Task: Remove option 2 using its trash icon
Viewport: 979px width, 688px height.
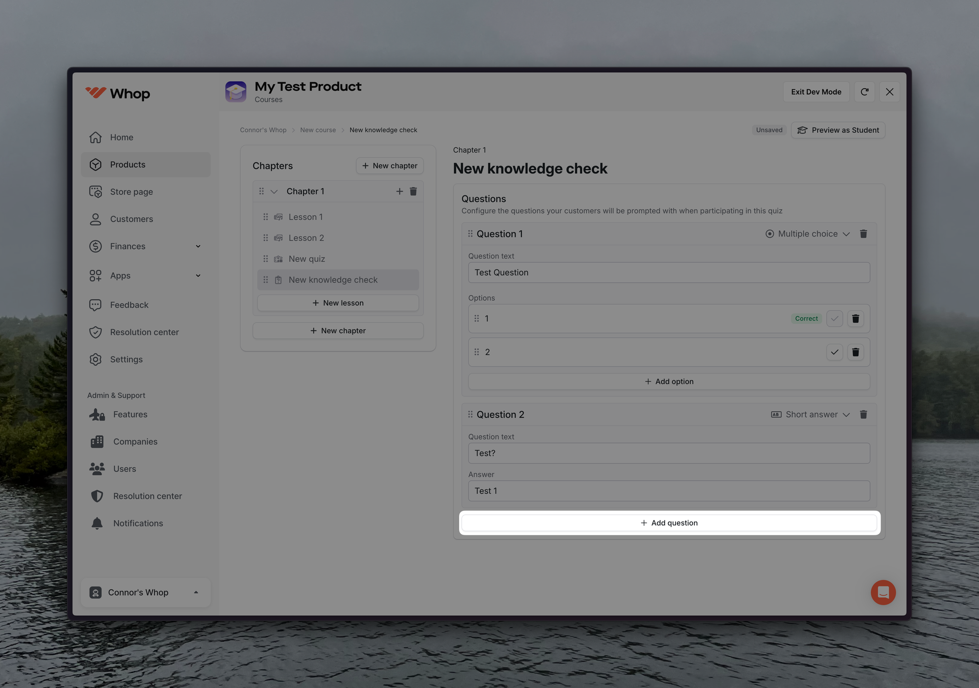Action: coord(855,352)
